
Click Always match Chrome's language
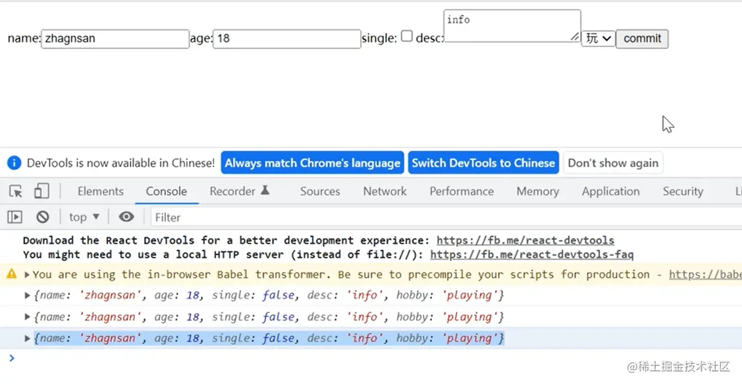[x=312, y=163]
